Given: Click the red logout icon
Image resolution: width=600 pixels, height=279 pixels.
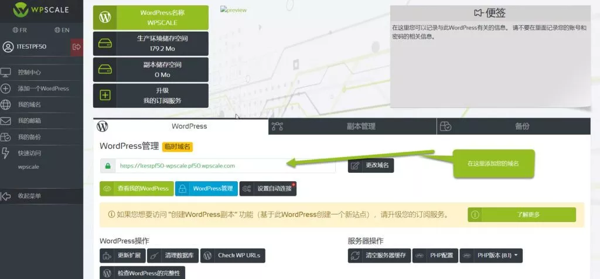Looking at the screenshot, I should point(77,47).
